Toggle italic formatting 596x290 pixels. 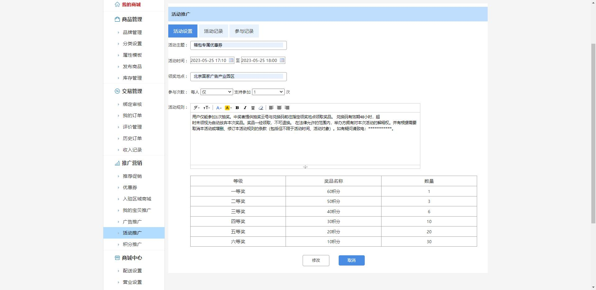pos(245,108)
